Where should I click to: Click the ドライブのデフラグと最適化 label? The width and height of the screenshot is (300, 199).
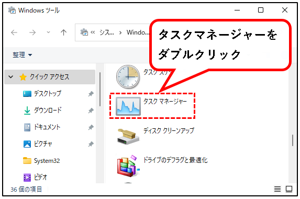tap(175, 160)
